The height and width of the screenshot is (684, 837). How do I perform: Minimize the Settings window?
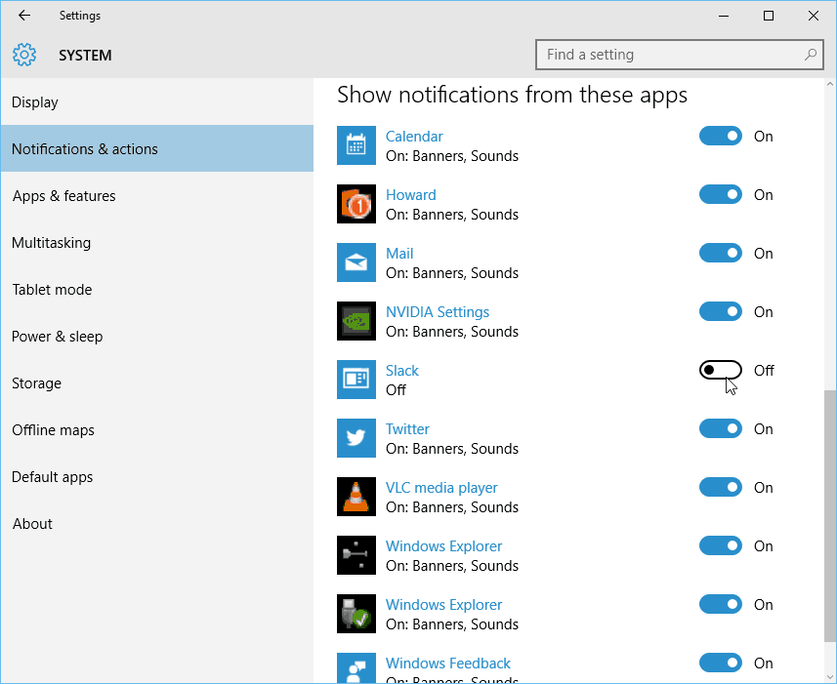[724, 16]
